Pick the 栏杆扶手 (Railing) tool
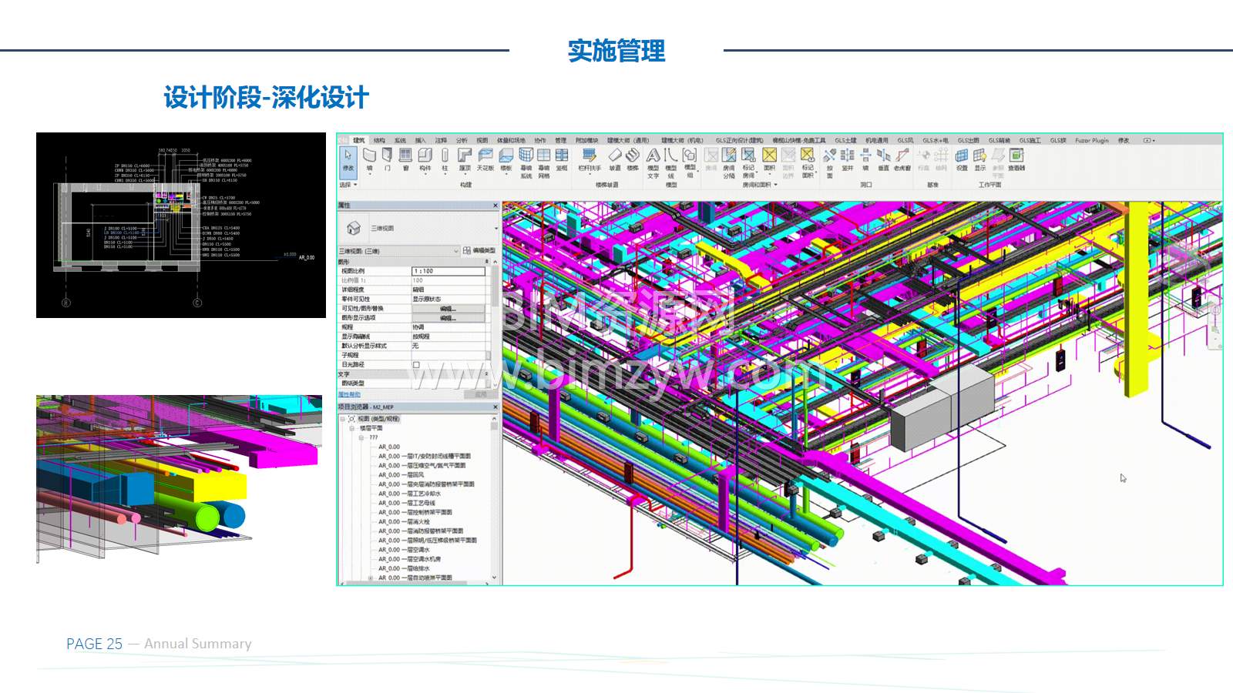Image resolution: width=1233 pixels, height=693 pixels. tap(590, 159)
